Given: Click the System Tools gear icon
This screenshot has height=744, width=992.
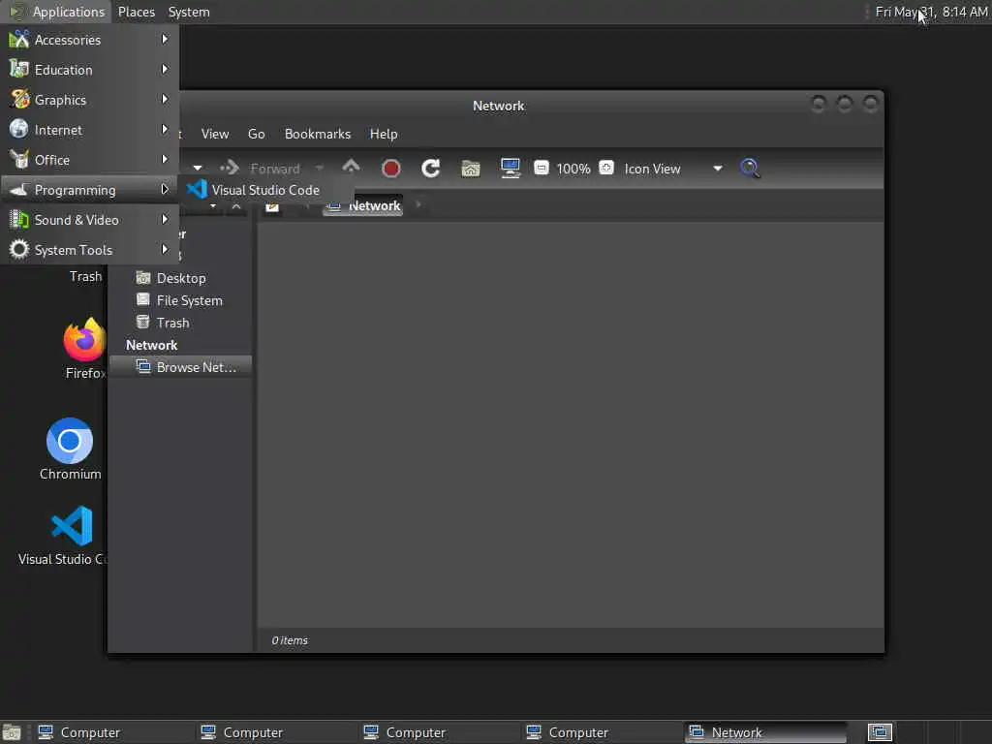Looking at the screenshot, I should point(19,249).
